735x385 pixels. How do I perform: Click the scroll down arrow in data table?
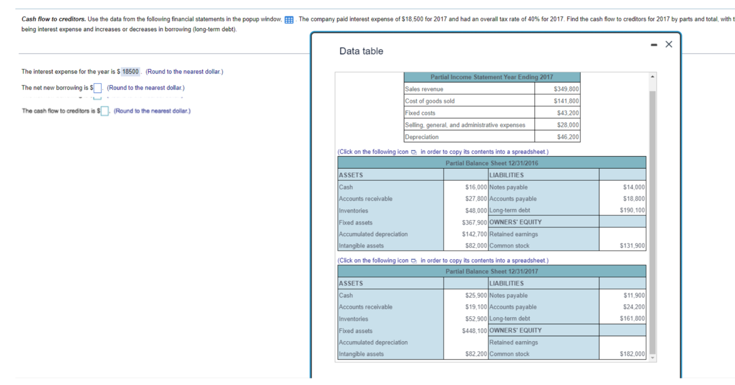[652, 358]
